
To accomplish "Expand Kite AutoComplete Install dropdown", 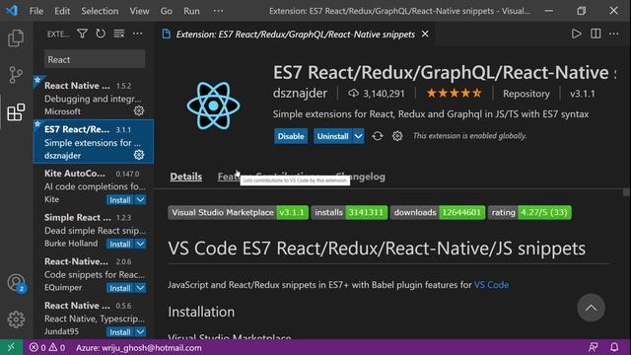I will coord(140,199).
